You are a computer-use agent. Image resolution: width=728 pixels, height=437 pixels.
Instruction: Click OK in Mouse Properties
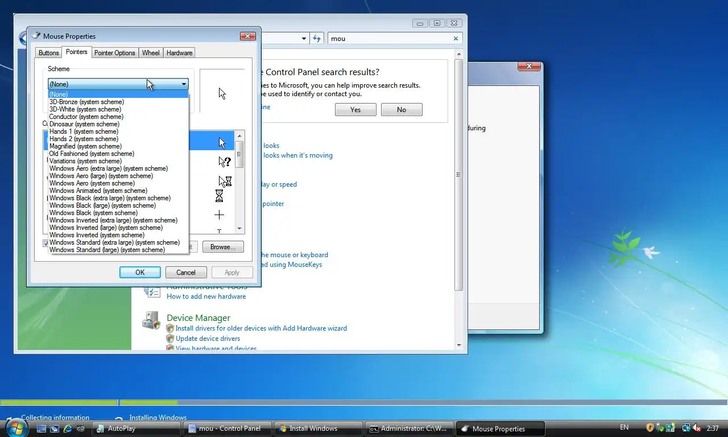(140, 273)
